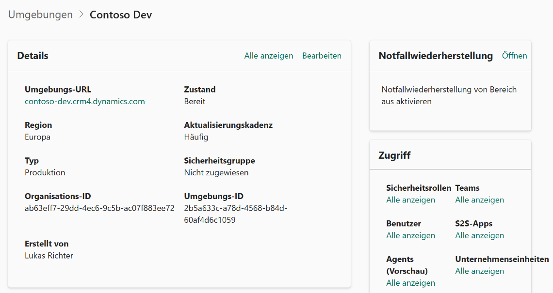Viewport: 553px width, 293px height.
Task: Click the Details card heading
Action: click(x=33, y=56)
